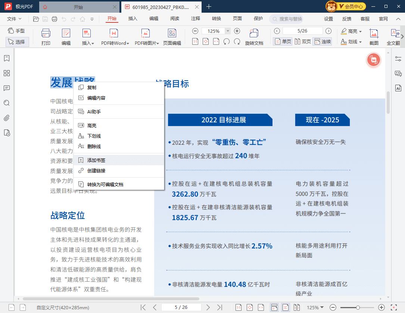
Task: Switch to single page view
Action: 283,41
